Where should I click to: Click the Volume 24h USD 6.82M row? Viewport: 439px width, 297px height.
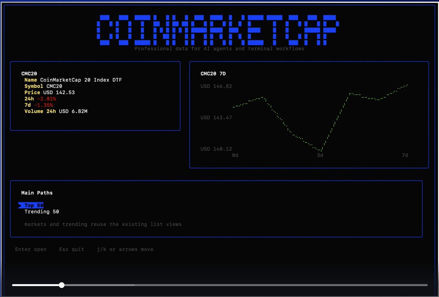coord(56,111)
